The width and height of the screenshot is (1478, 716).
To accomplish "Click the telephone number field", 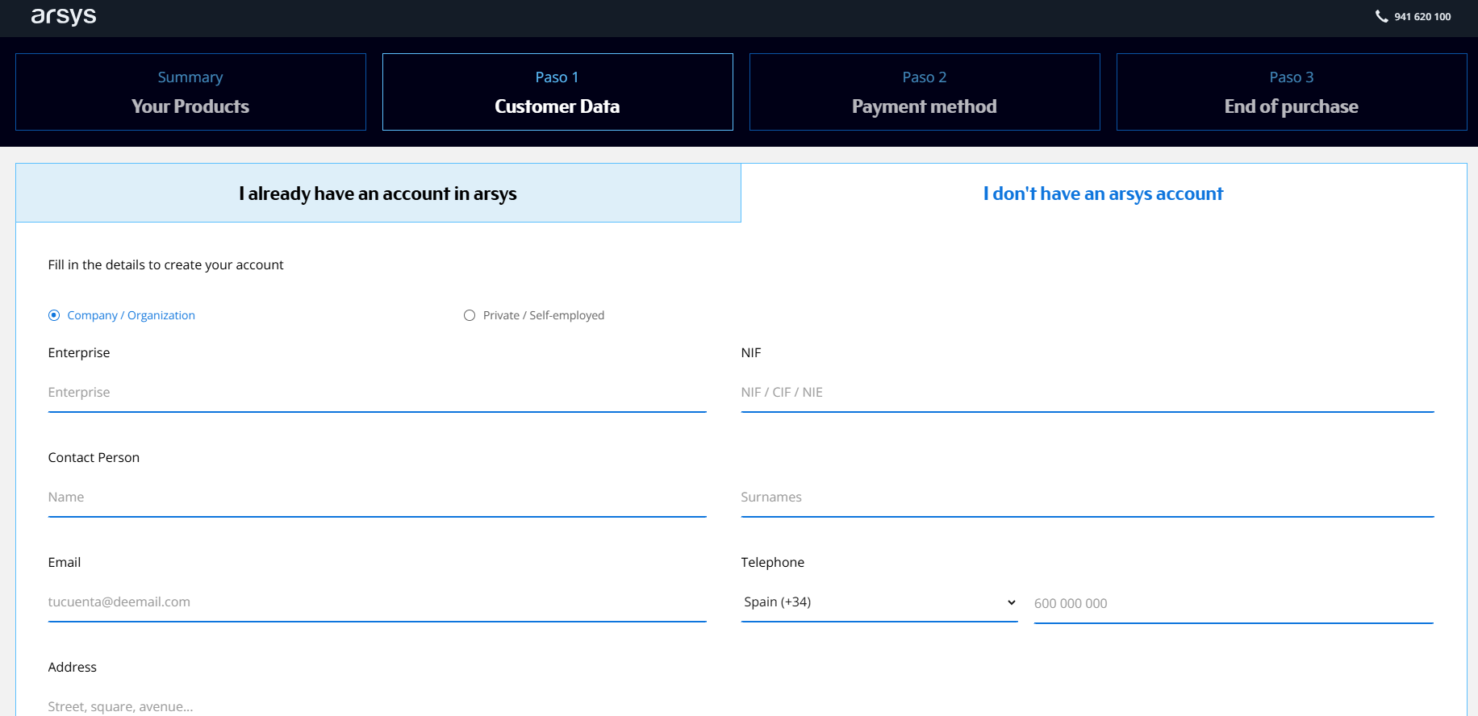I will pyautogui.click(x=1234, y=604).
